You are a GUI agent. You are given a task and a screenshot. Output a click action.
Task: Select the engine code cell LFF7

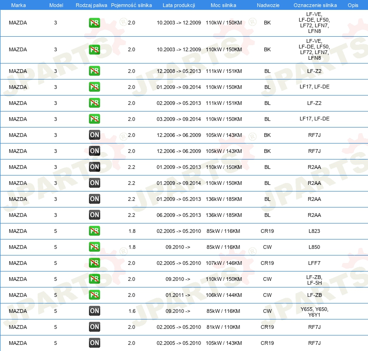pyautogui.click(x=314, y=263)
